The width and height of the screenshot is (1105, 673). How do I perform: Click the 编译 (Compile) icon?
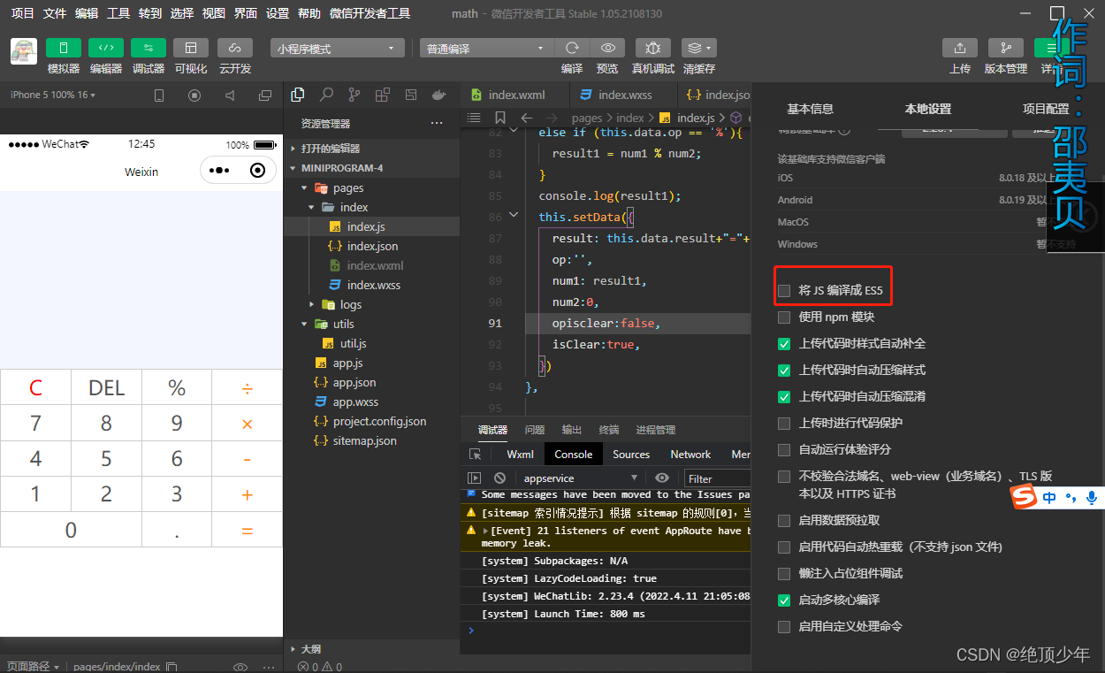click(572, 48)
